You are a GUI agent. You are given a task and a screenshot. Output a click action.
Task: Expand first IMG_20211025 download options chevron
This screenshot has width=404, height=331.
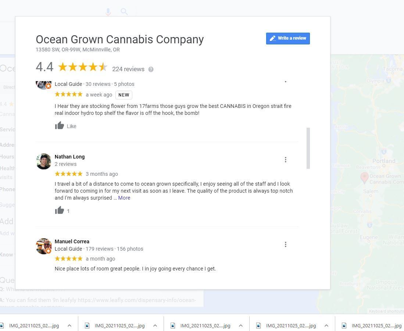69,325
